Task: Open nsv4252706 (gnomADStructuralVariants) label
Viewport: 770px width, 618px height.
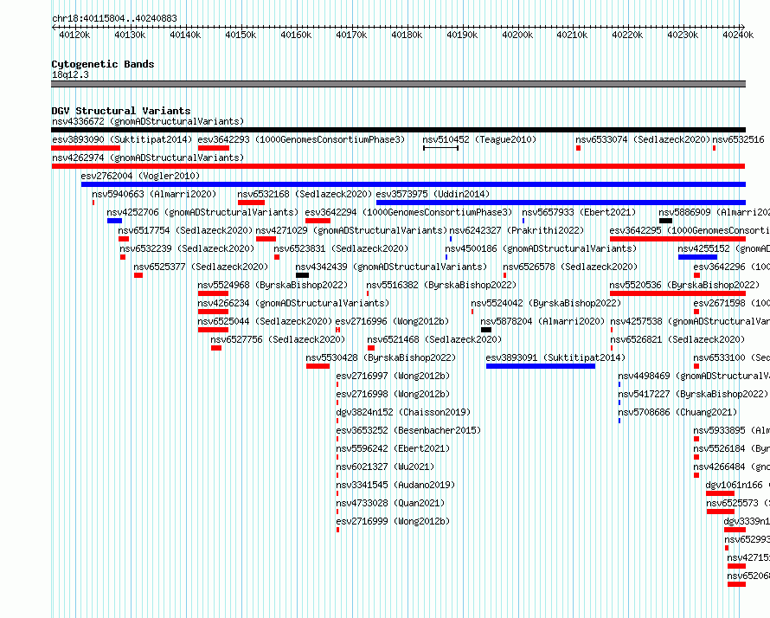Action: coord(202,212)
